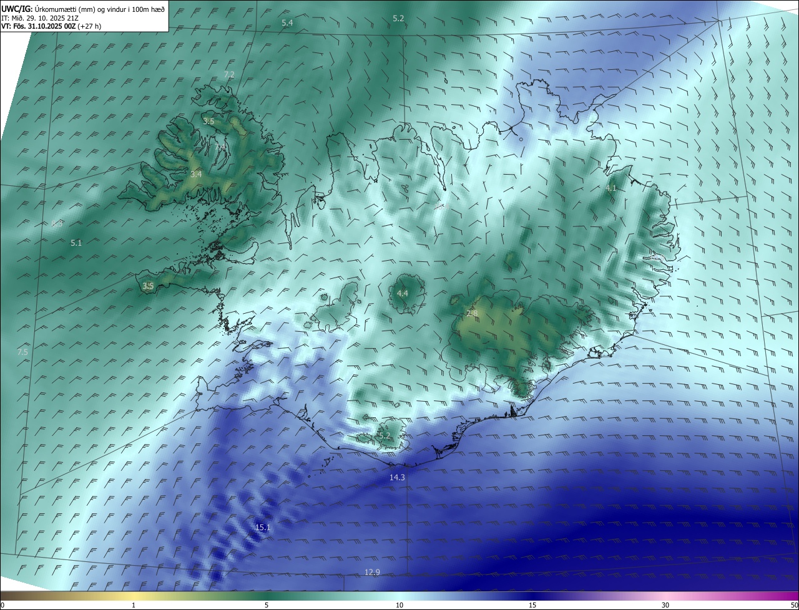Viewport: 799px width, 610px height.
Task: Click the colorbar tick label "1"
Action: tap(134, 605)
